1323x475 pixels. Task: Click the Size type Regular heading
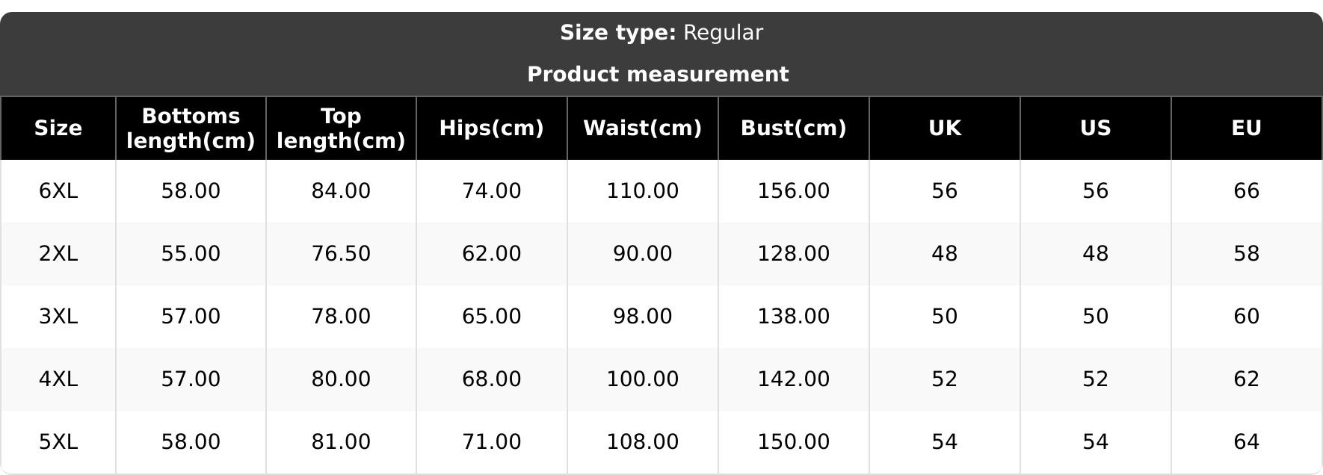pos(661,33)
